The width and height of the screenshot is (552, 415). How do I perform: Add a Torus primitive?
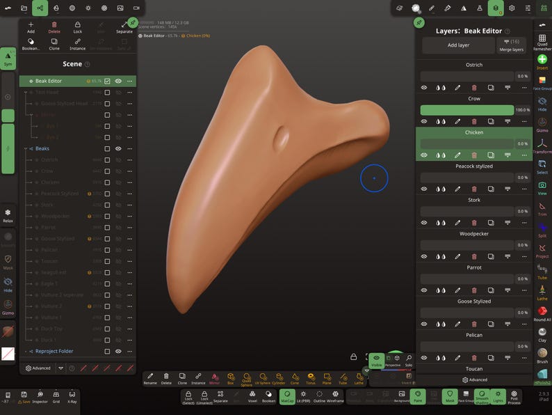[x=311, y=379]
